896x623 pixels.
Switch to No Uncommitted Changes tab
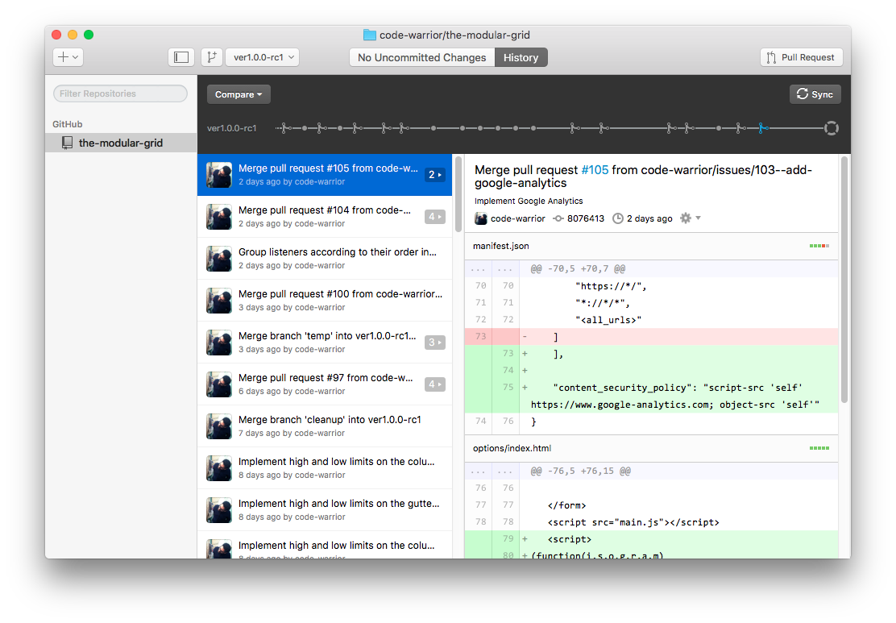click(x=421, y=57)
